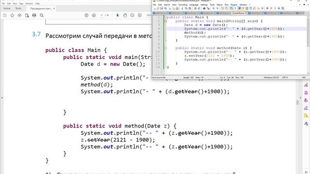The image size is (310, 174).
Task: Activate the selection arrow tool in Acrobat
Action: [x=118, y=15]
